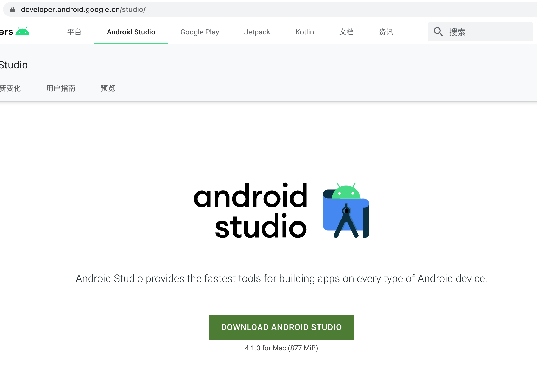The width and height of the screenshot is (537, 375).
Task: Click the green Android robot logo icon
Action: click(x=22, y=32)
